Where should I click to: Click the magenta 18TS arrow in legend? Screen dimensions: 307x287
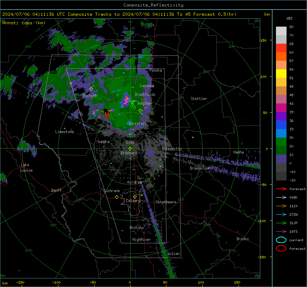click(281, 232)
